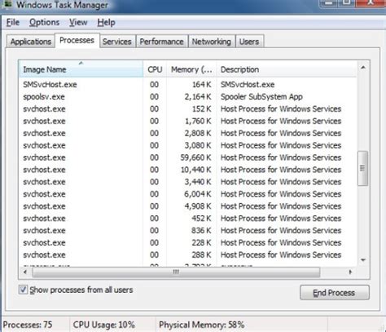Select svchost.exe using 836 K memory
This screenshot has height=332, width=386.
(x=188, y=231)
